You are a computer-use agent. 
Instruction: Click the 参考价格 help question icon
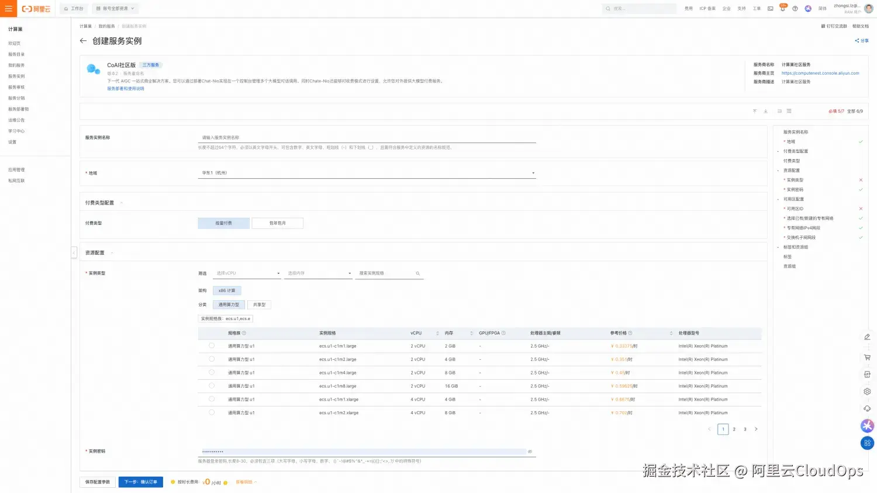[630, 333]
